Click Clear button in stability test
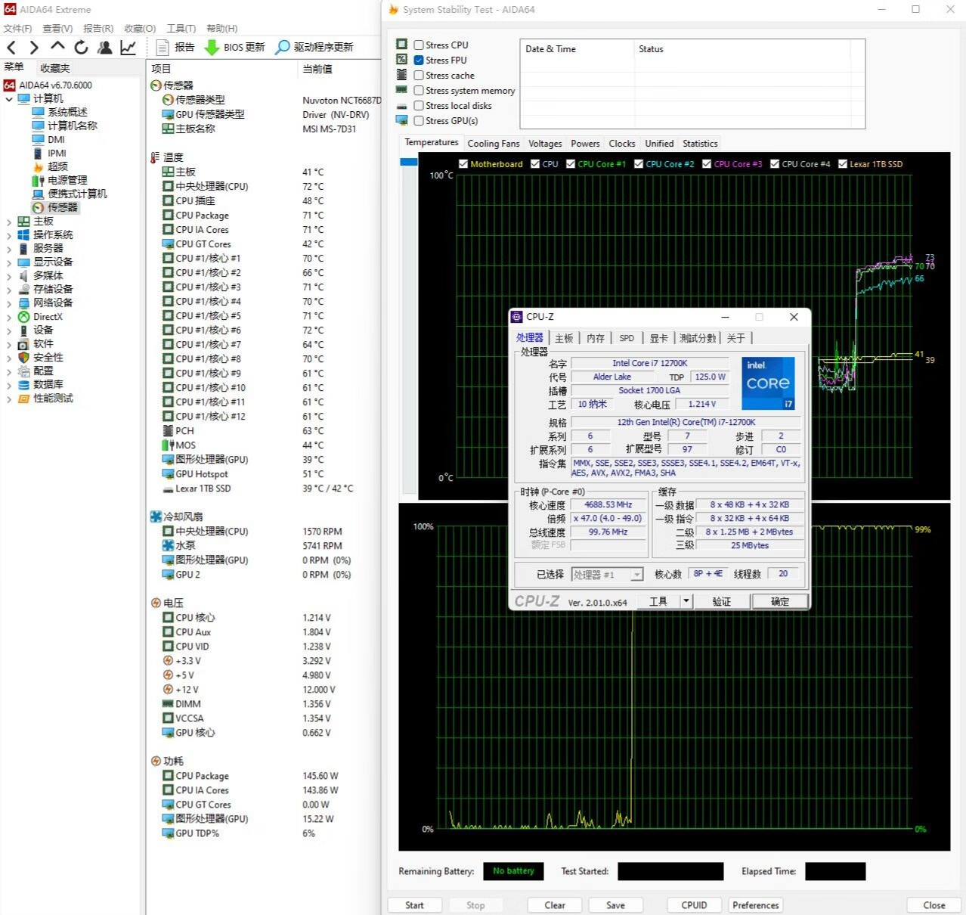966x915 pixels. coord(555,905)
